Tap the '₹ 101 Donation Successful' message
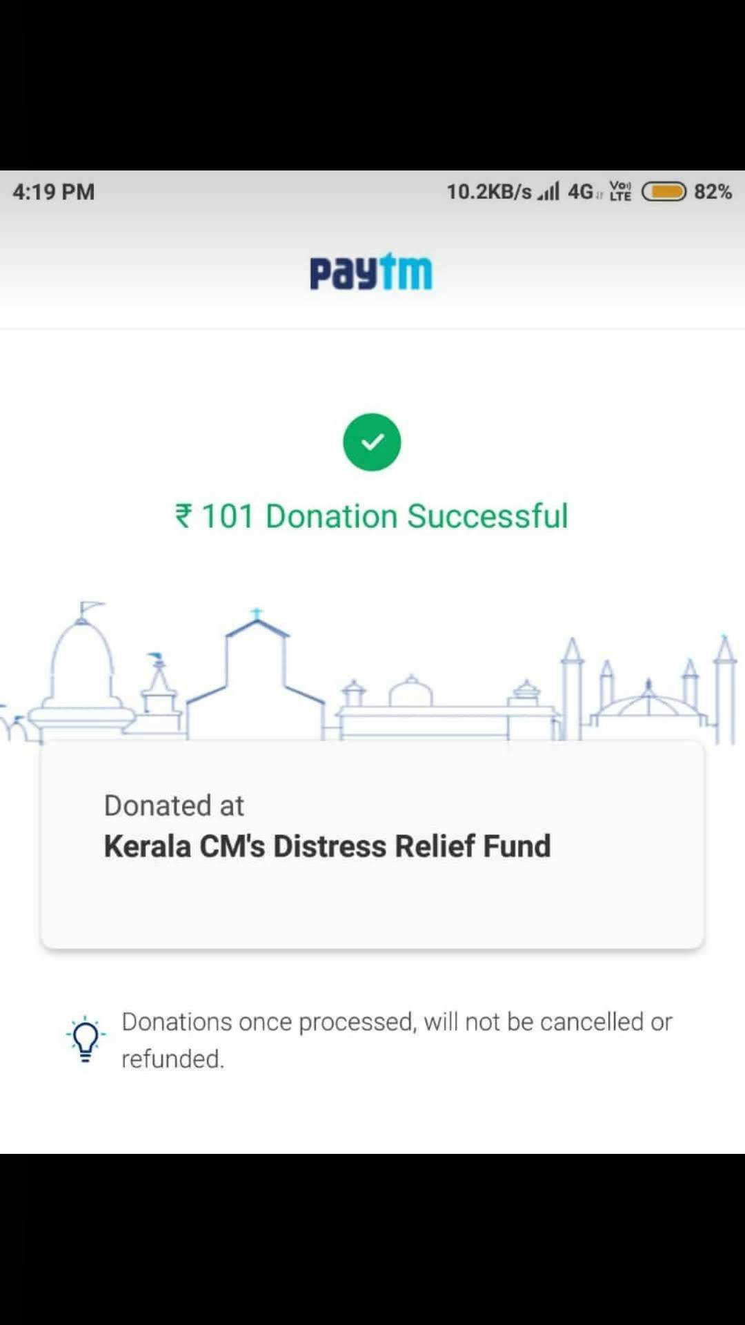This screenshot has height=1325, width=745. (372, 516)
